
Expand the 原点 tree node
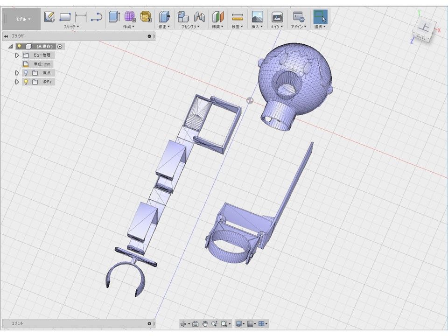coord(17,73)
